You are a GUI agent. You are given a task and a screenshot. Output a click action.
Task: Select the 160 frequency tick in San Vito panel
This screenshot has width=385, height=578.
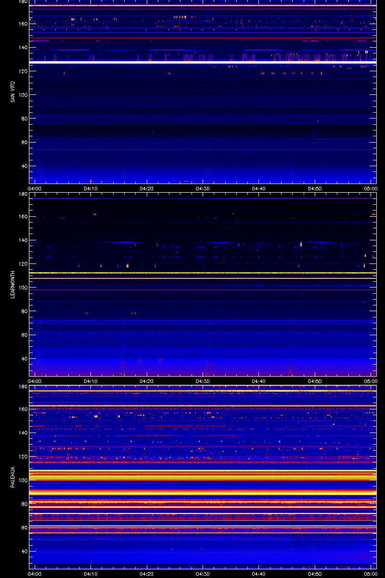[24, 24]
